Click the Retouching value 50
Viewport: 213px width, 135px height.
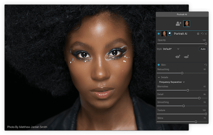(205, 69)
